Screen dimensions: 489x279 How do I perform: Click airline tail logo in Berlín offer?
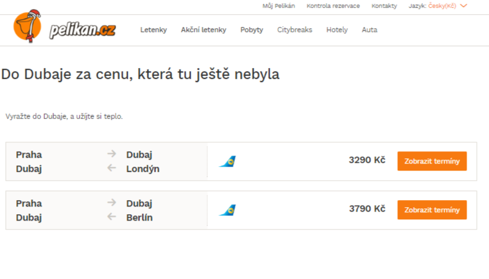point(228,210)
